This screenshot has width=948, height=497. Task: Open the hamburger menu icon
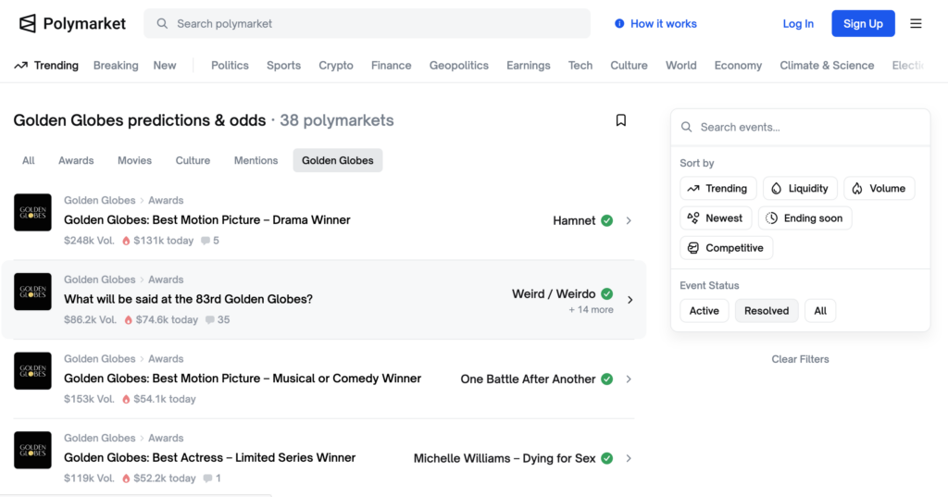point(916,24)
